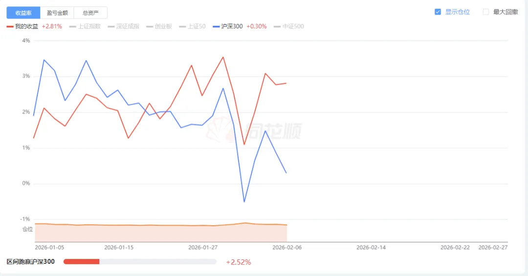The height and width of the screenshot is (276, 528).
Task: Click the 区间跑赢沪深300 red progress bar
Action: pyautogui.click(x=82, y=262)
